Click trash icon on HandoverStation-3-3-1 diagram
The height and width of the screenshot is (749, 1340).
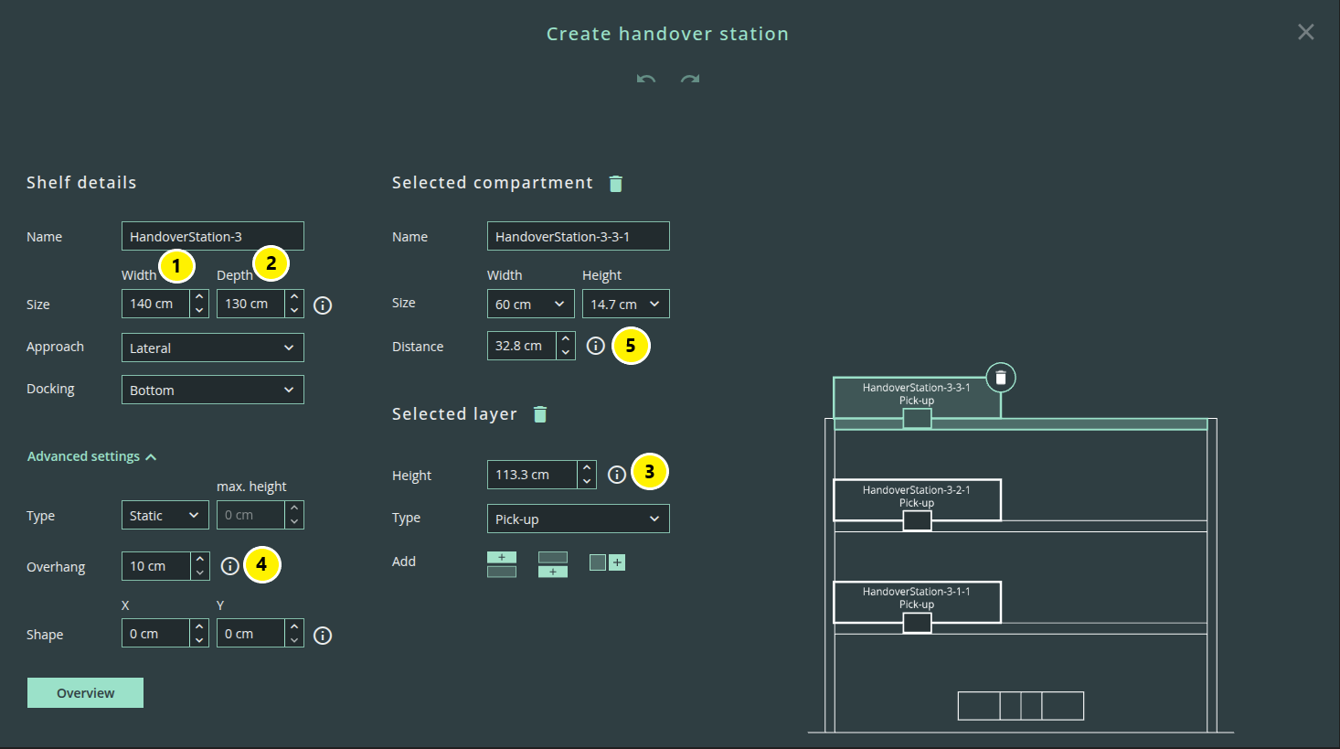point(1001,378)
